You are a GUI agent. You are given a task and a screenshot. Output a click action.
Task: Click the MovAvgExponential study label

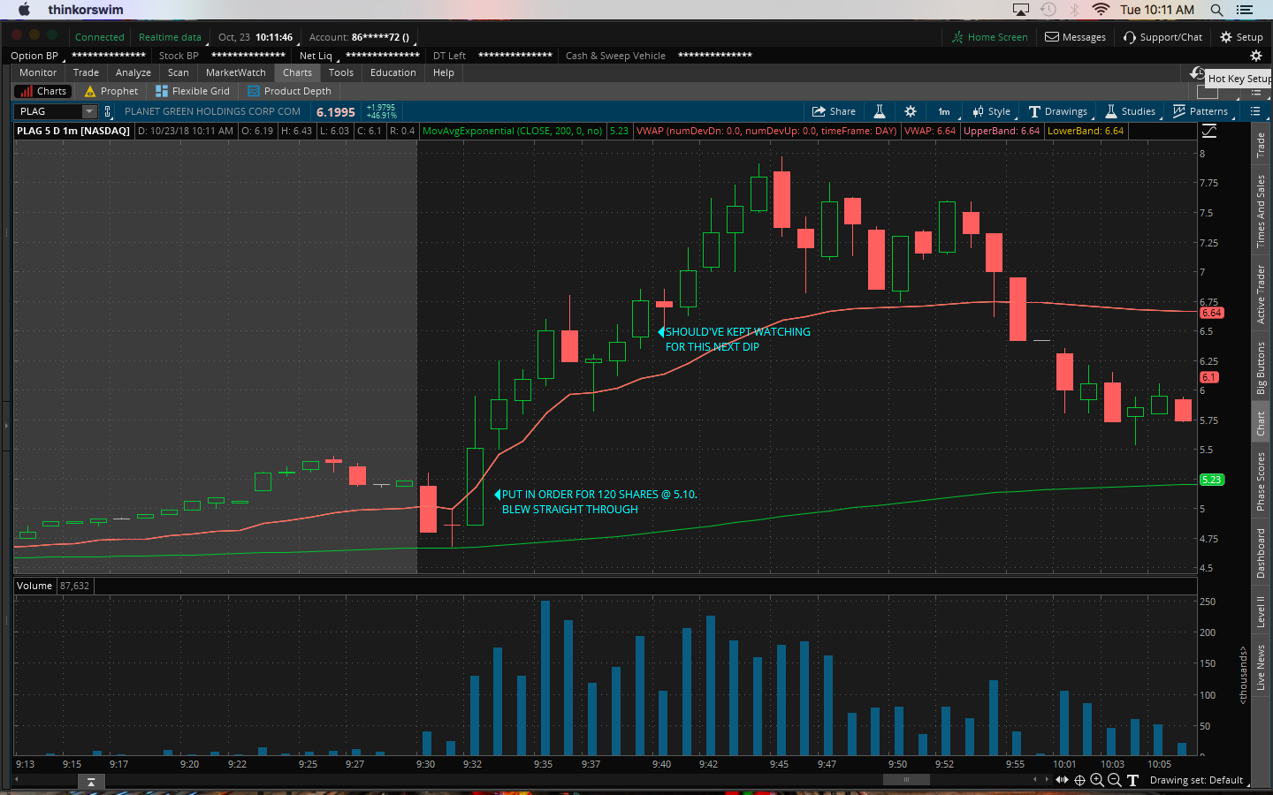pyautogui.click(x=513, y=131)
